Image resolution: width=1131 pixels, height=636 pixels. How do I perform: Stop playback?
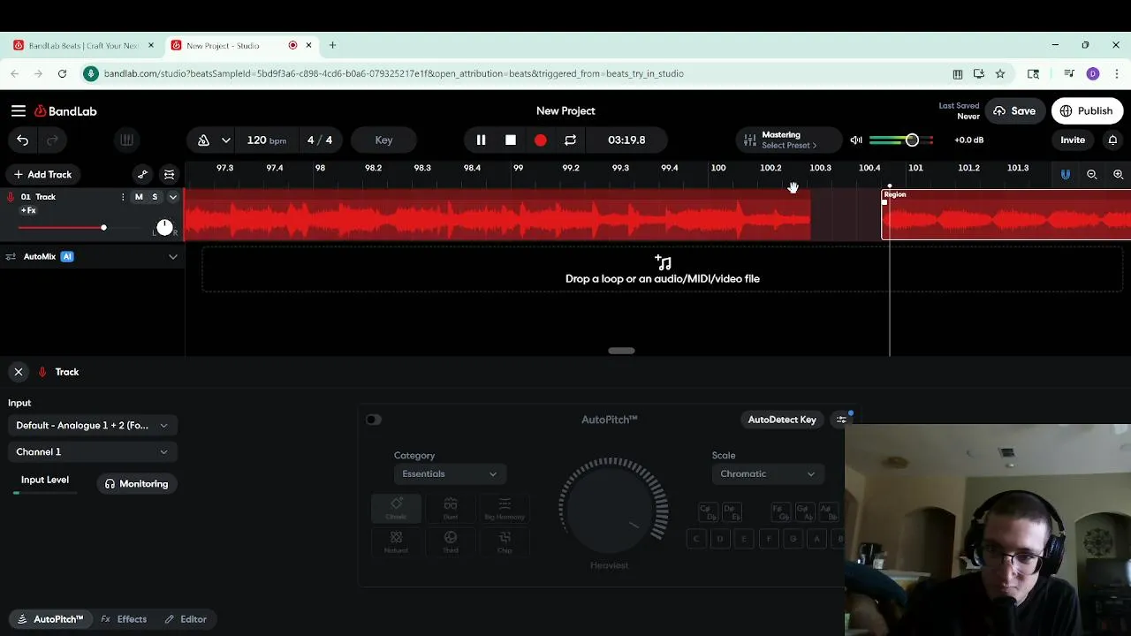click(511, 140)
